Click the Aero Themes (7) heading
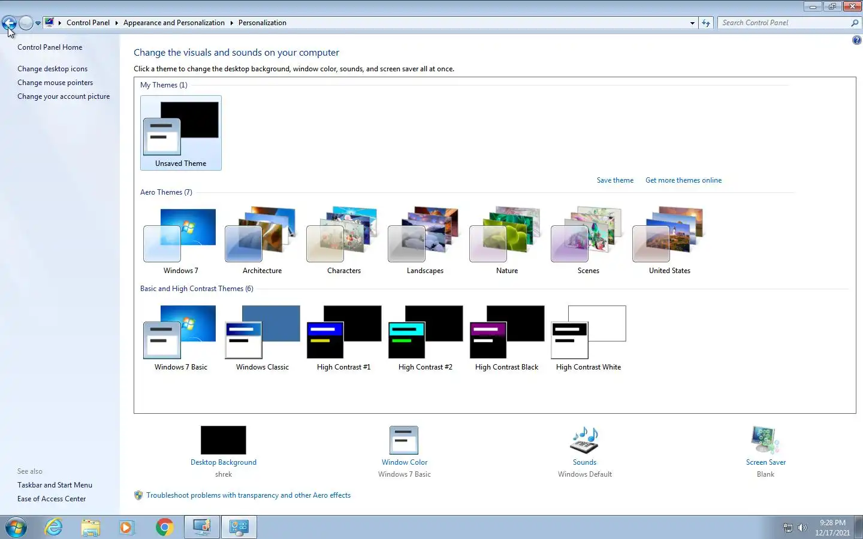The width and height of the screenshot is (863, 539). coord(166,192)
